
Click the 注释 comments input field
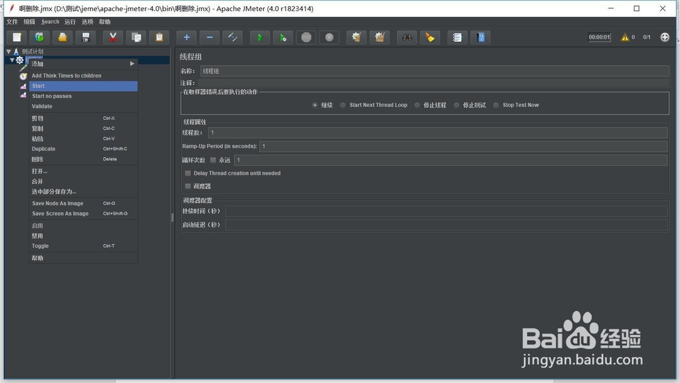[x=433, y=83]
